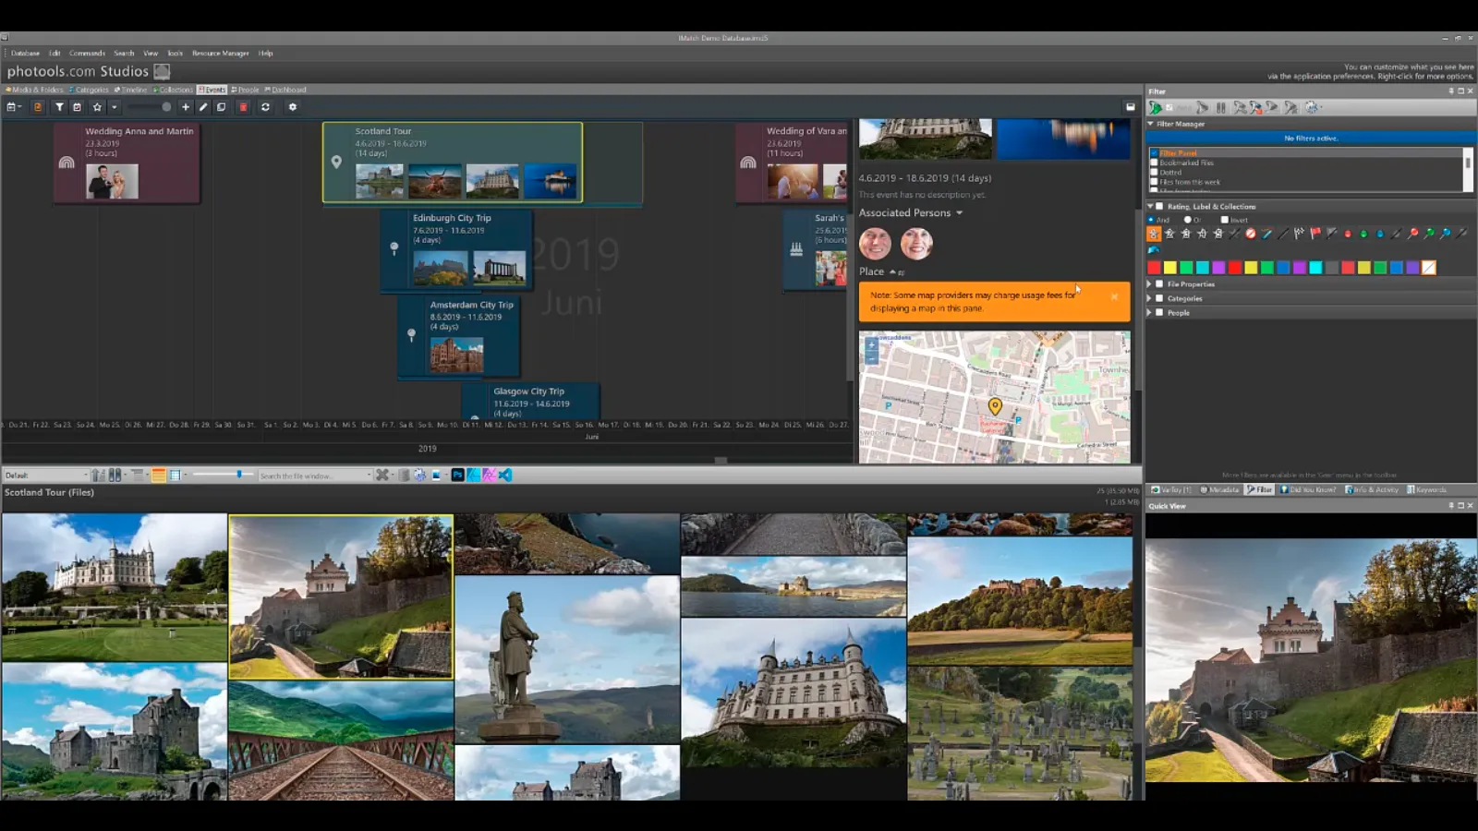Collapse the Filter Manager section
Image resolution: width=1478 pixels, height=831 pixels.
tap(1150, 124)
